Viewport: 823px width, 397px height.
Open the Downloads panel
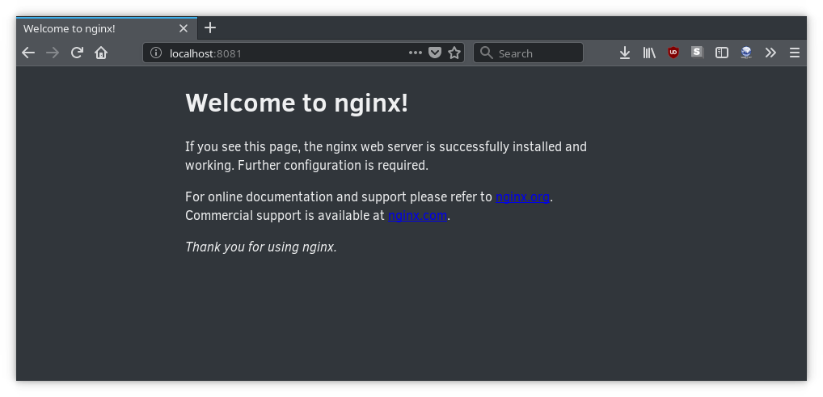[625, 53]
